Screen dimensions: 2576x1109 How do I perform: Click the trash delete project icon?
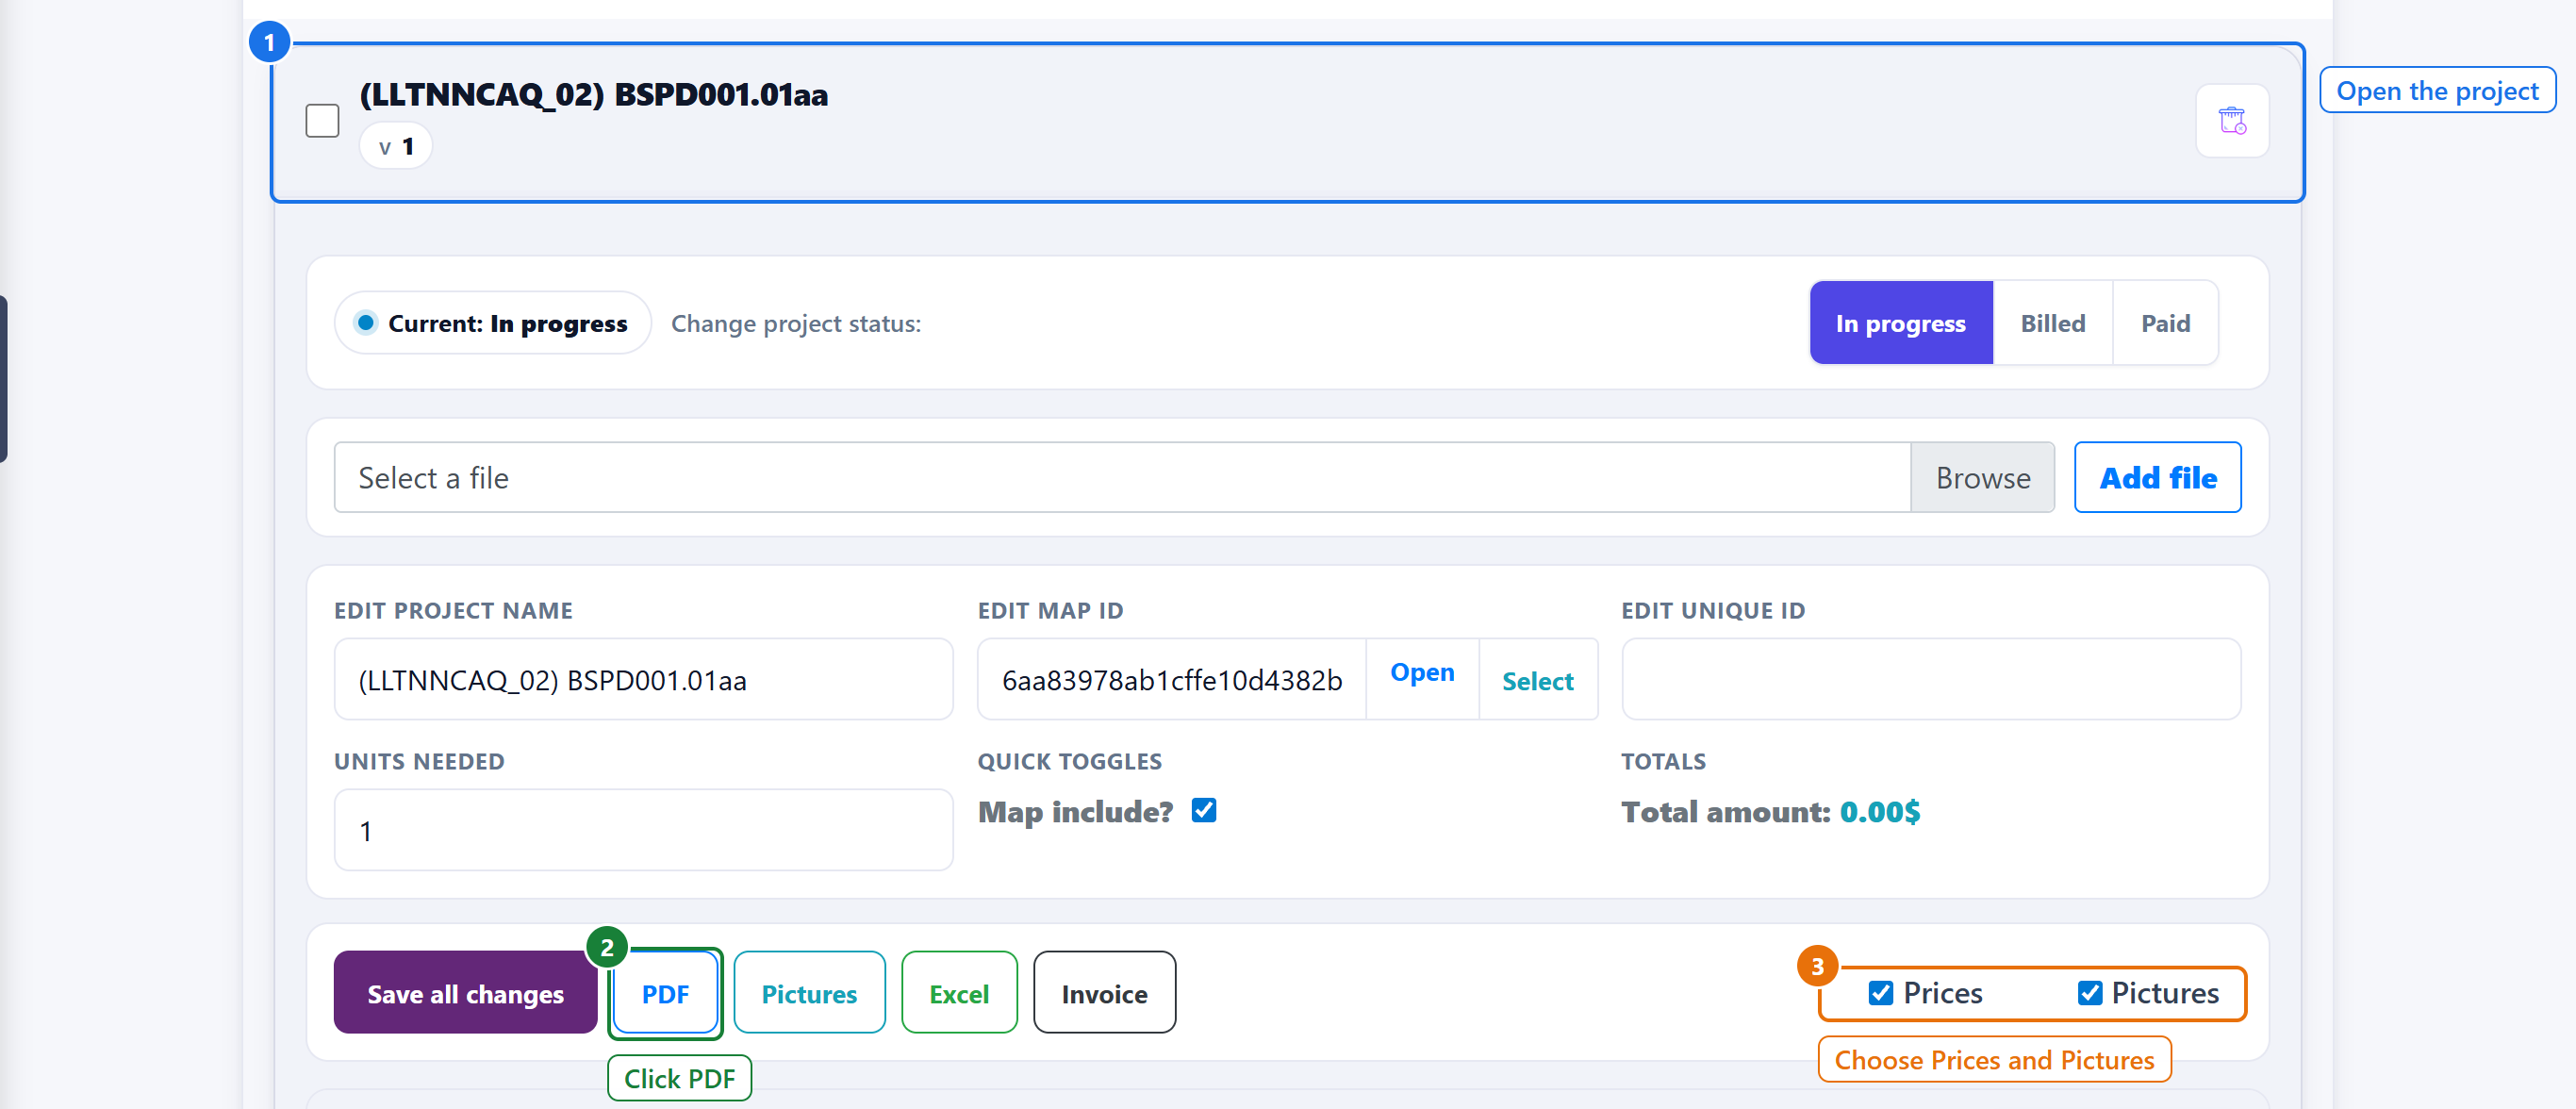2232,121
